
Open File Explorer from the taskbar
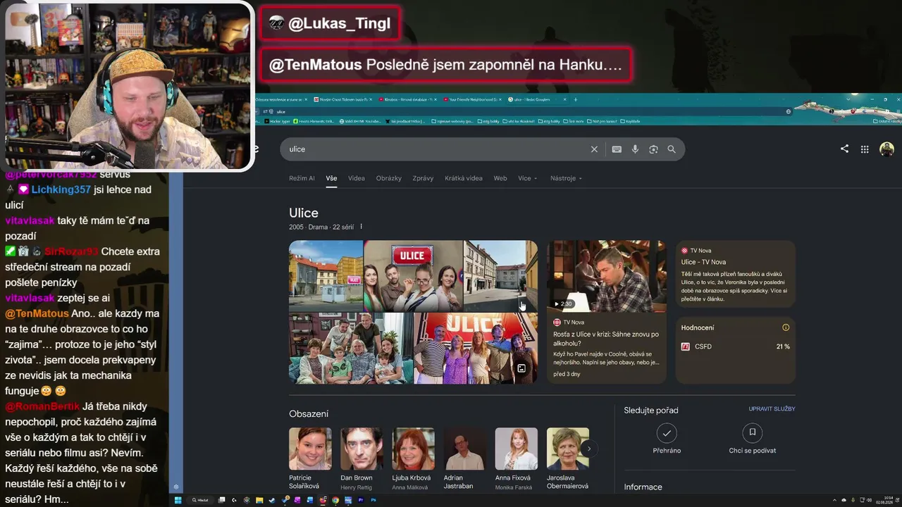[x=259, y=500]
